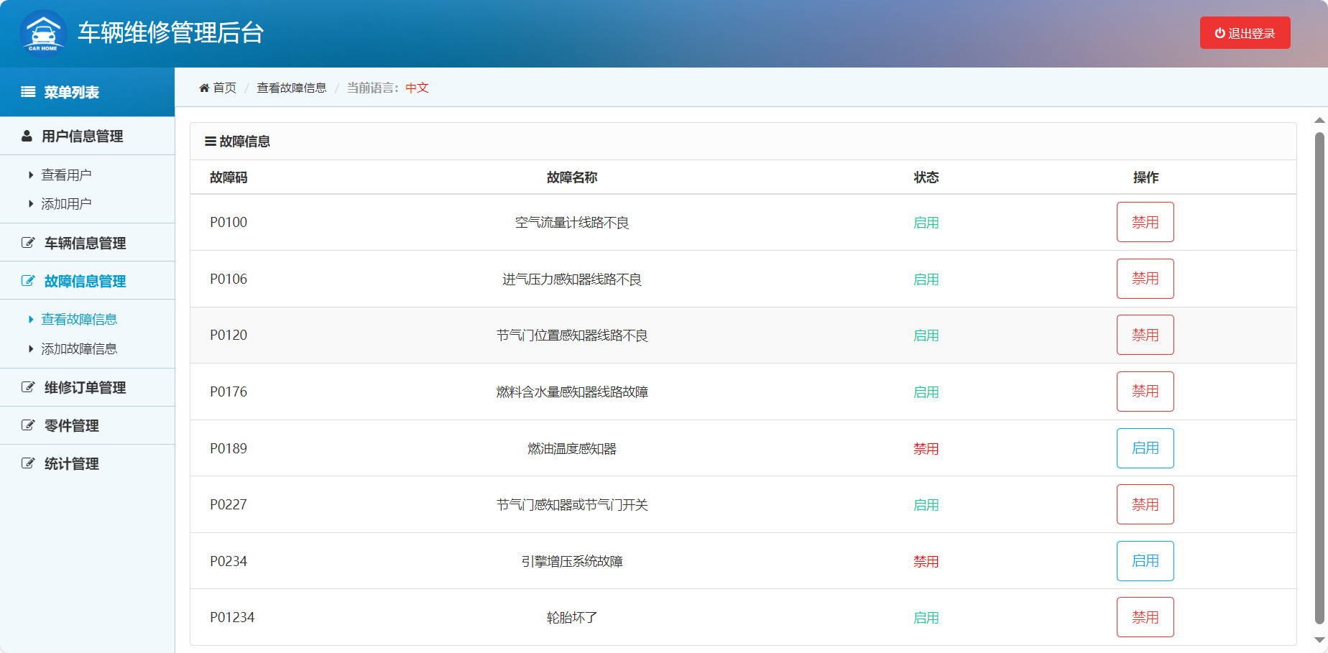Click fault name 进气压力感知器线路不良
Viewport: 1328px width, 653px height.
pyautogui.click(x=572, y=279)
